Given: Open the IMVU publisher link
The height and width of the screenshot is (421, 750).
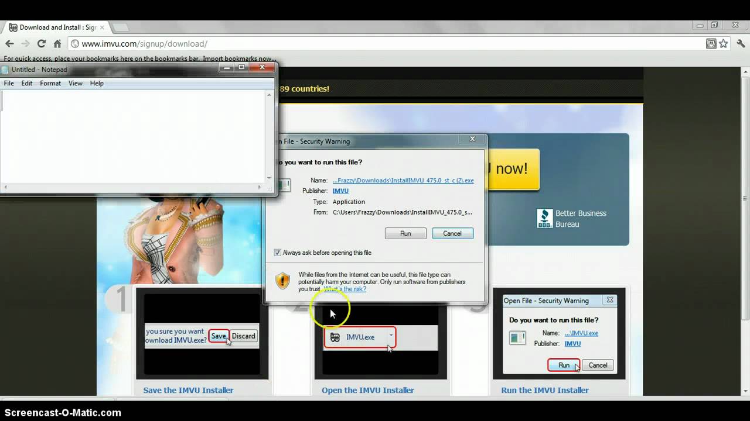Looking at the screenshot, I should tap(340, 191).
